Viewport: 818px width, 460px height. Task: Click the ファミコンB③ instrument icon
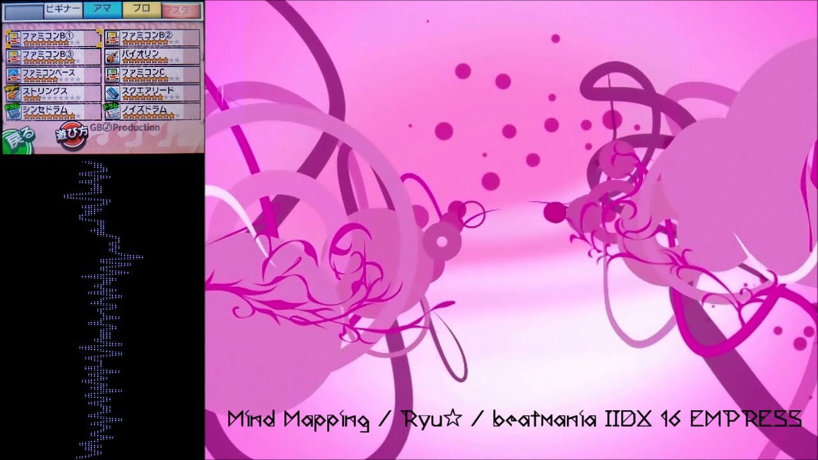click(13, 56)
